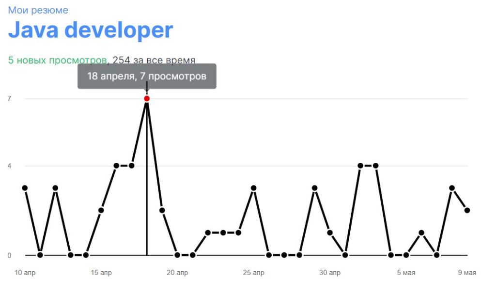Click the 29 April peak data point
Screen dimensions: 496x294
point(314,188)
